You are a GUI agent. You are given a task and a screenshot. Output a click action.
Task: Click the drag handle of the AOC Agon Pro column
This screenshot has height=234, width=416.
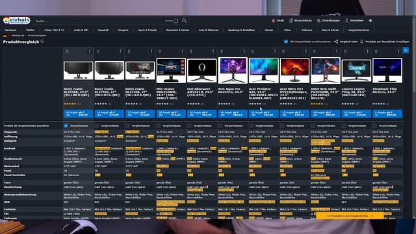[222, 51]
